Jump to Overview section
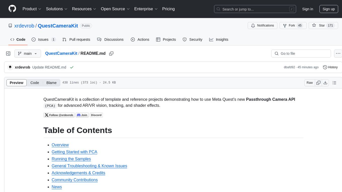The image size is (342, 192). point(60,145)
